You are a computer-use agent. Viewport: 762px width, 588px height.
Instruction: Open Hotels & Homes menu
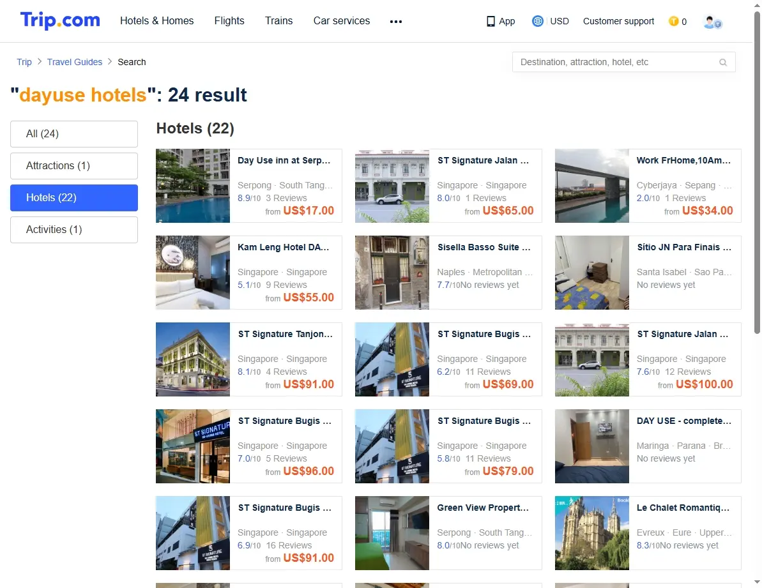coord(157,21)
